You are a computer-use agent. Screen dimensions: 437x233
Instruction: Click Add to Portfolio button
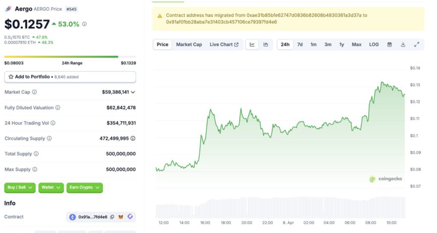[70, 77]
